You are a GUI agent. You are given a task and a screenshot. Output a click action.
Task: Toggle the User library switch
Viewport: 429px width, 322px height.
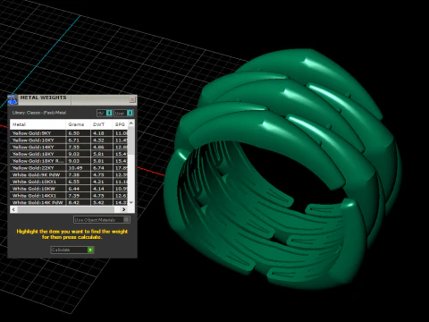coord(123,113)
